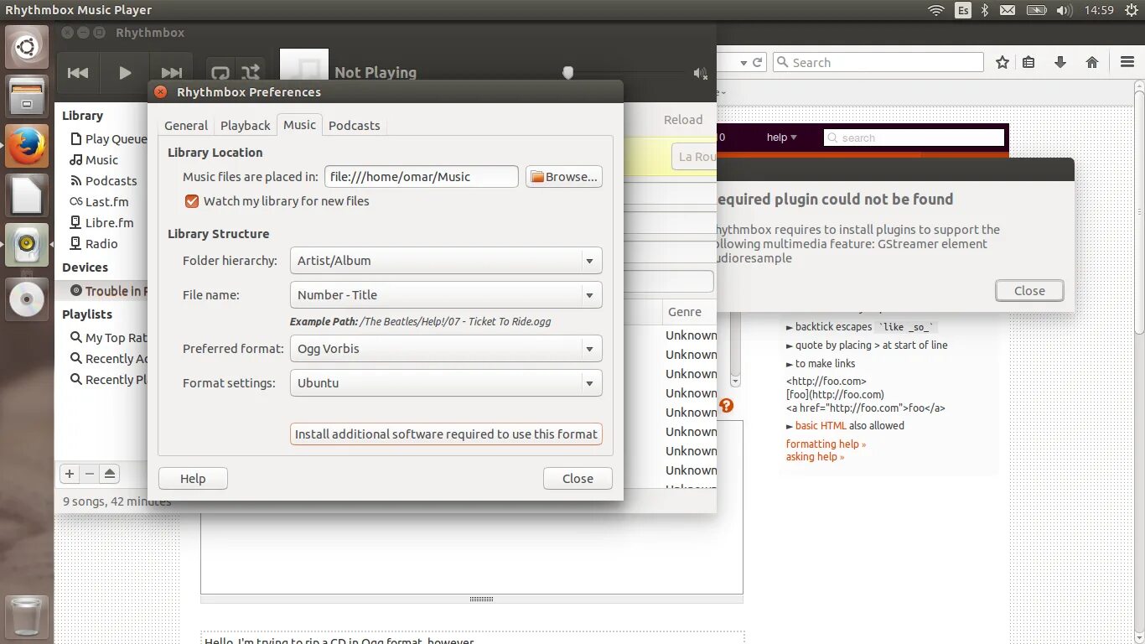The height and width of the screenshot is (644, 1145).
Task: Click the CD disc icon in launcher
Action: coord(27,299)
